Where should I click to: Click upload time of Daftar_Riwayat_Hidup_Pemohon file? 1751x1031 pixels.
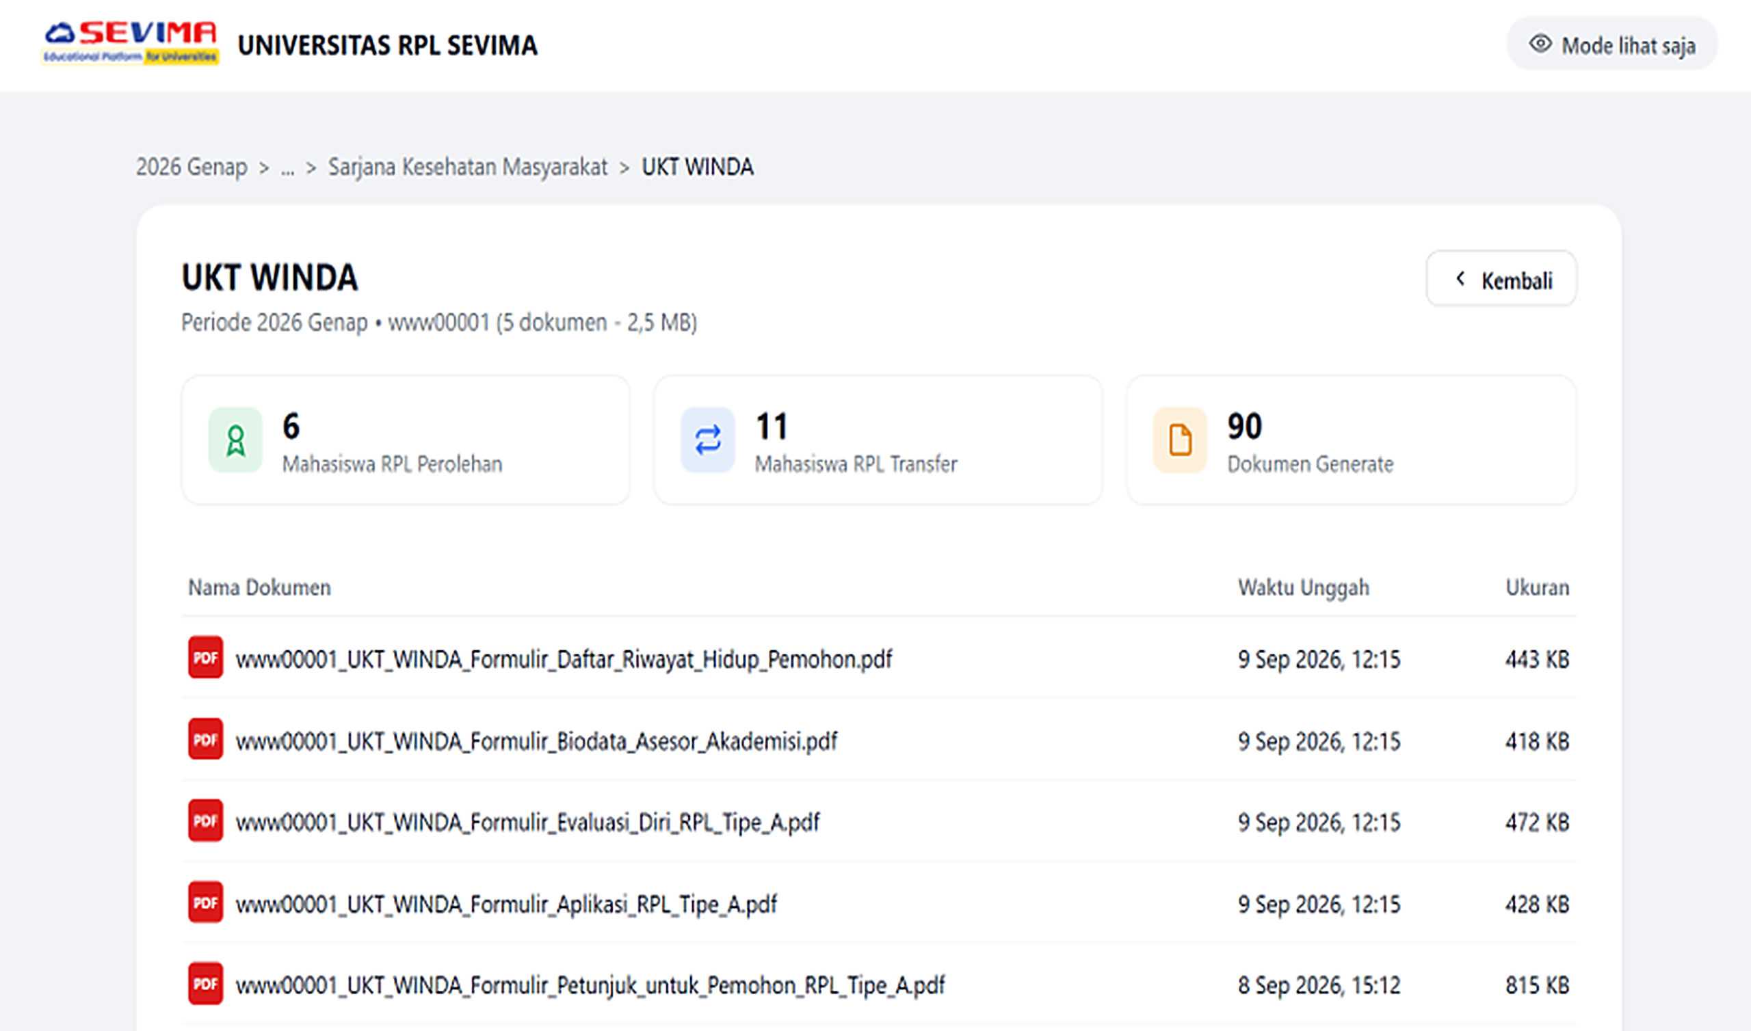(1319, 659)
